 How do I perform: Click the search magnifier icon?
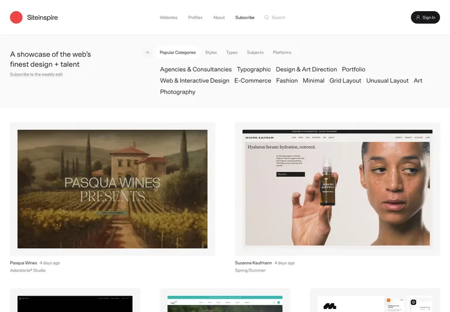coord(267,18)
